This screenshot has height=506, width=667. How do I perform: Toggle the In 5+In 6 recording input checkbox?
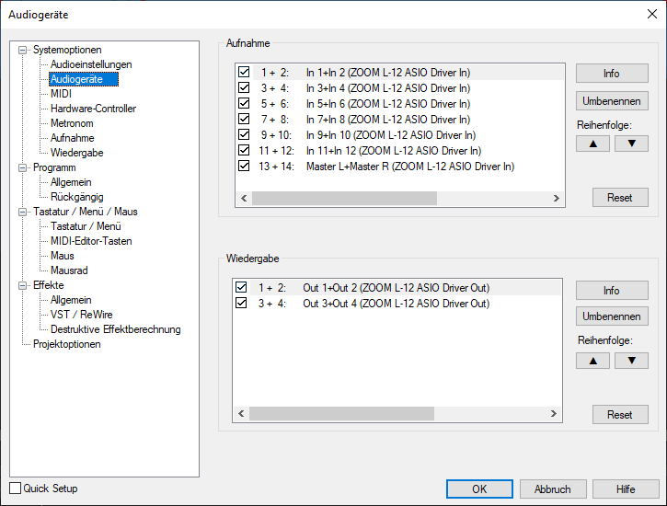(x=244, y=103)
